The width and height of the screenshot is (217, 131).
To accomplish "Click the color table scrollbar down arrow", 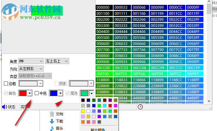I will pos(209,101).
